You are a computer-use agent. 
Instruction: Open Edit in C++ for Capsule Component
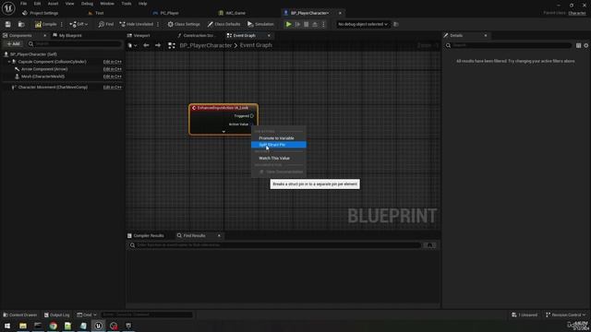[x=113, y=62]
